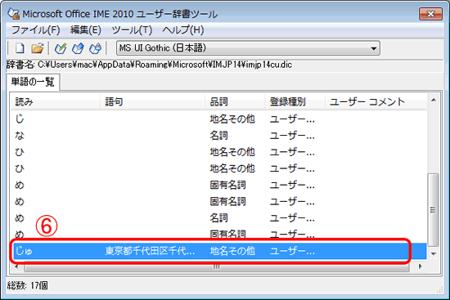450x300 pixels.
Task: Click the 東京都千代田区千代... phrase cell
Action: [150, 251]
